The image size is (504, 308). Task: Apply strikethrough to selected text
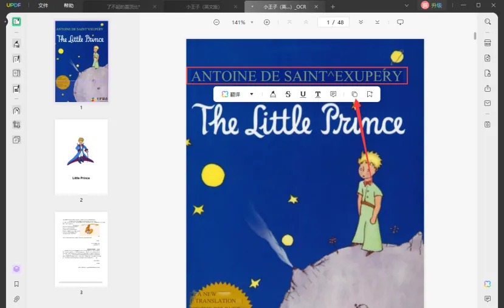tap(288, 94)
